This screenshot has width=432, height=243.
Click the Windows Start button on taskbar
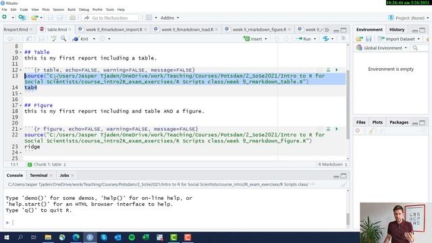point(6,237)
